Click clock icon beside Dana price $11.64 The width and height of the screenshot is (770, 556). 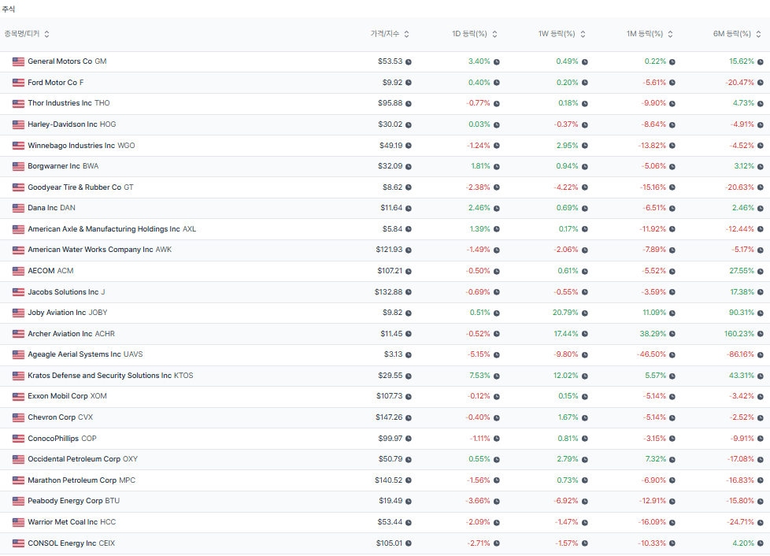[x=409, y=208]
